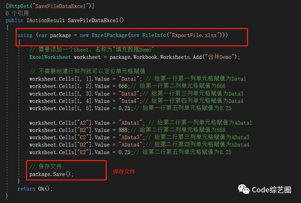This screenshot has width=301, height=203.
Task: Click the '0 个引用' reference count link
Action: pos(17,13)
